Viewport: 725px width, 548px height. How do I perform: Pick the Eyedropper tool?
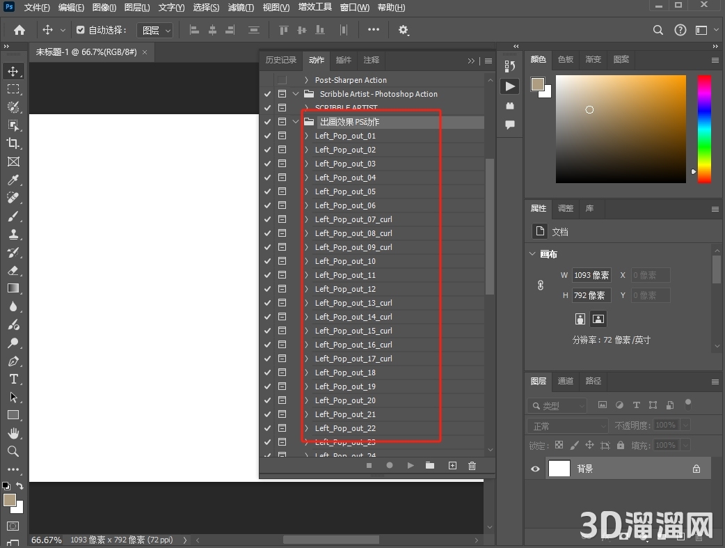coord(13,180)
